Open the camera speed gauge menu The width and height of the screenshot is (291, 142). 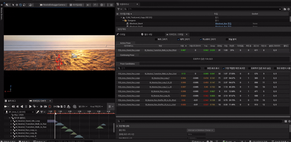pos(95,5)
